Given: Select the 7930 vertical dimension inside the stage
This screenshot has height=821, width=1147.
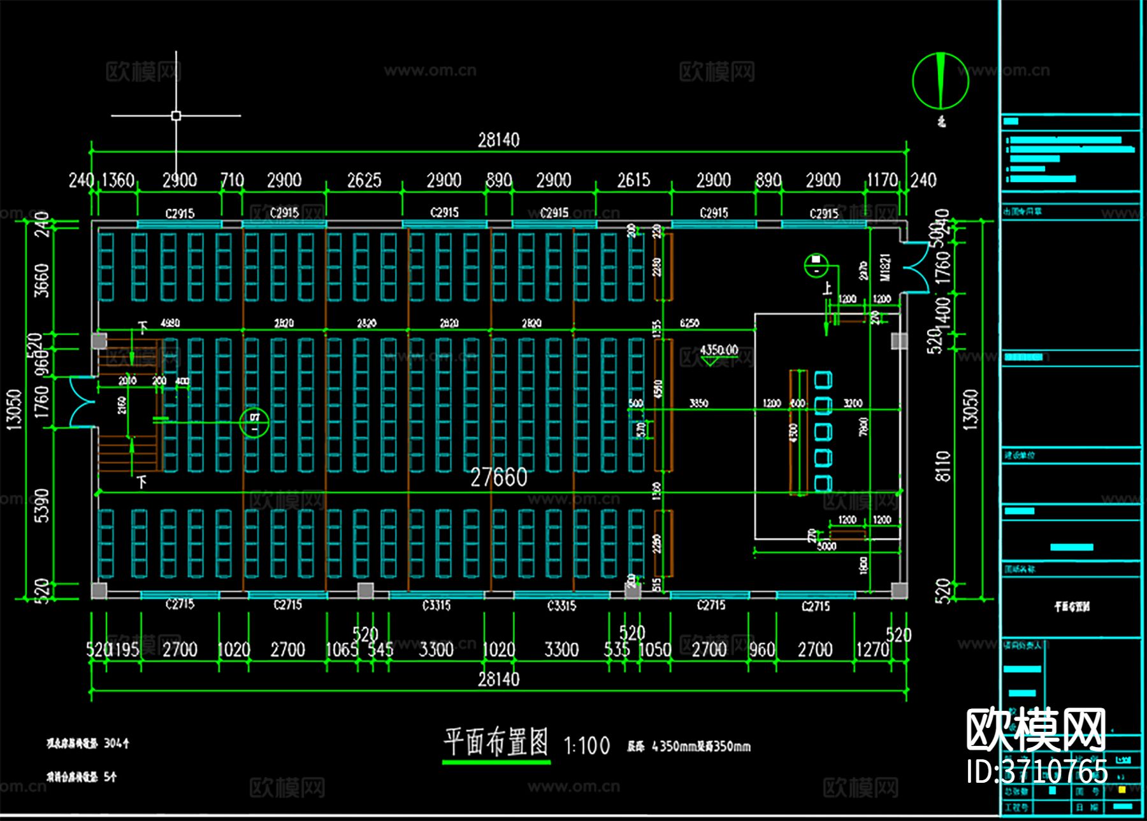Looking at the screenshot, I should [x=864, y=427].
